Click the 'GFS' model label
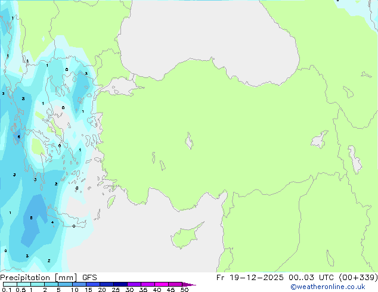The height and width of the screenshot is (292, 378). pyautogui.click(x=89, y=278)
